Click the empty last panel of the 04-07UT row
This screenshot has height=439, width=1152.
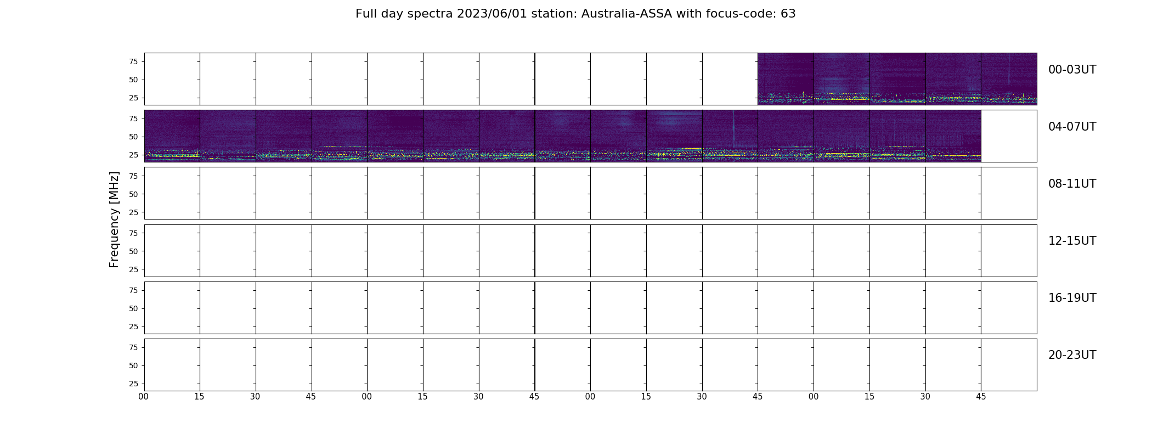pos(1009,136)
